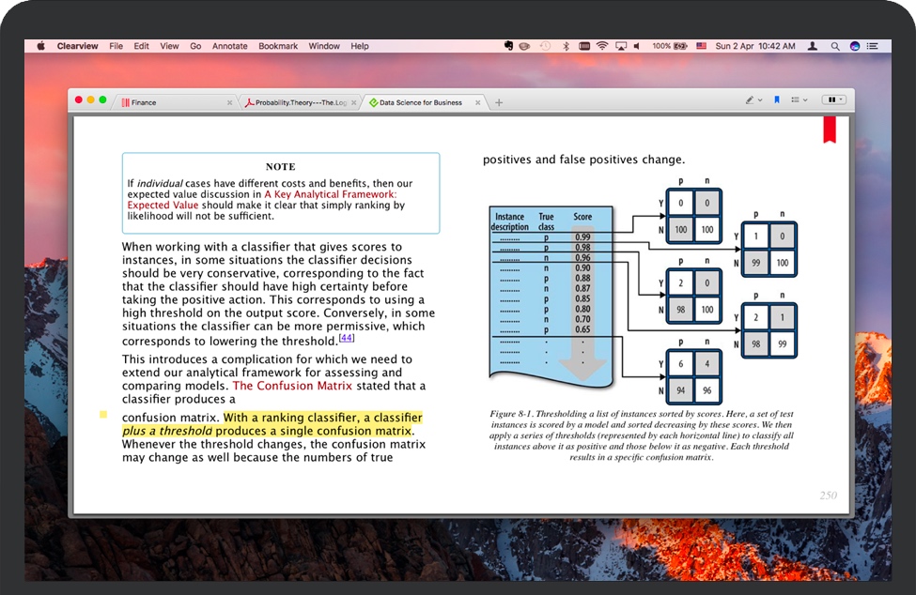Click the red bookmark ribbon on page corner
The width and height of the screenshot is (916, 595).
tap(830, 130)
